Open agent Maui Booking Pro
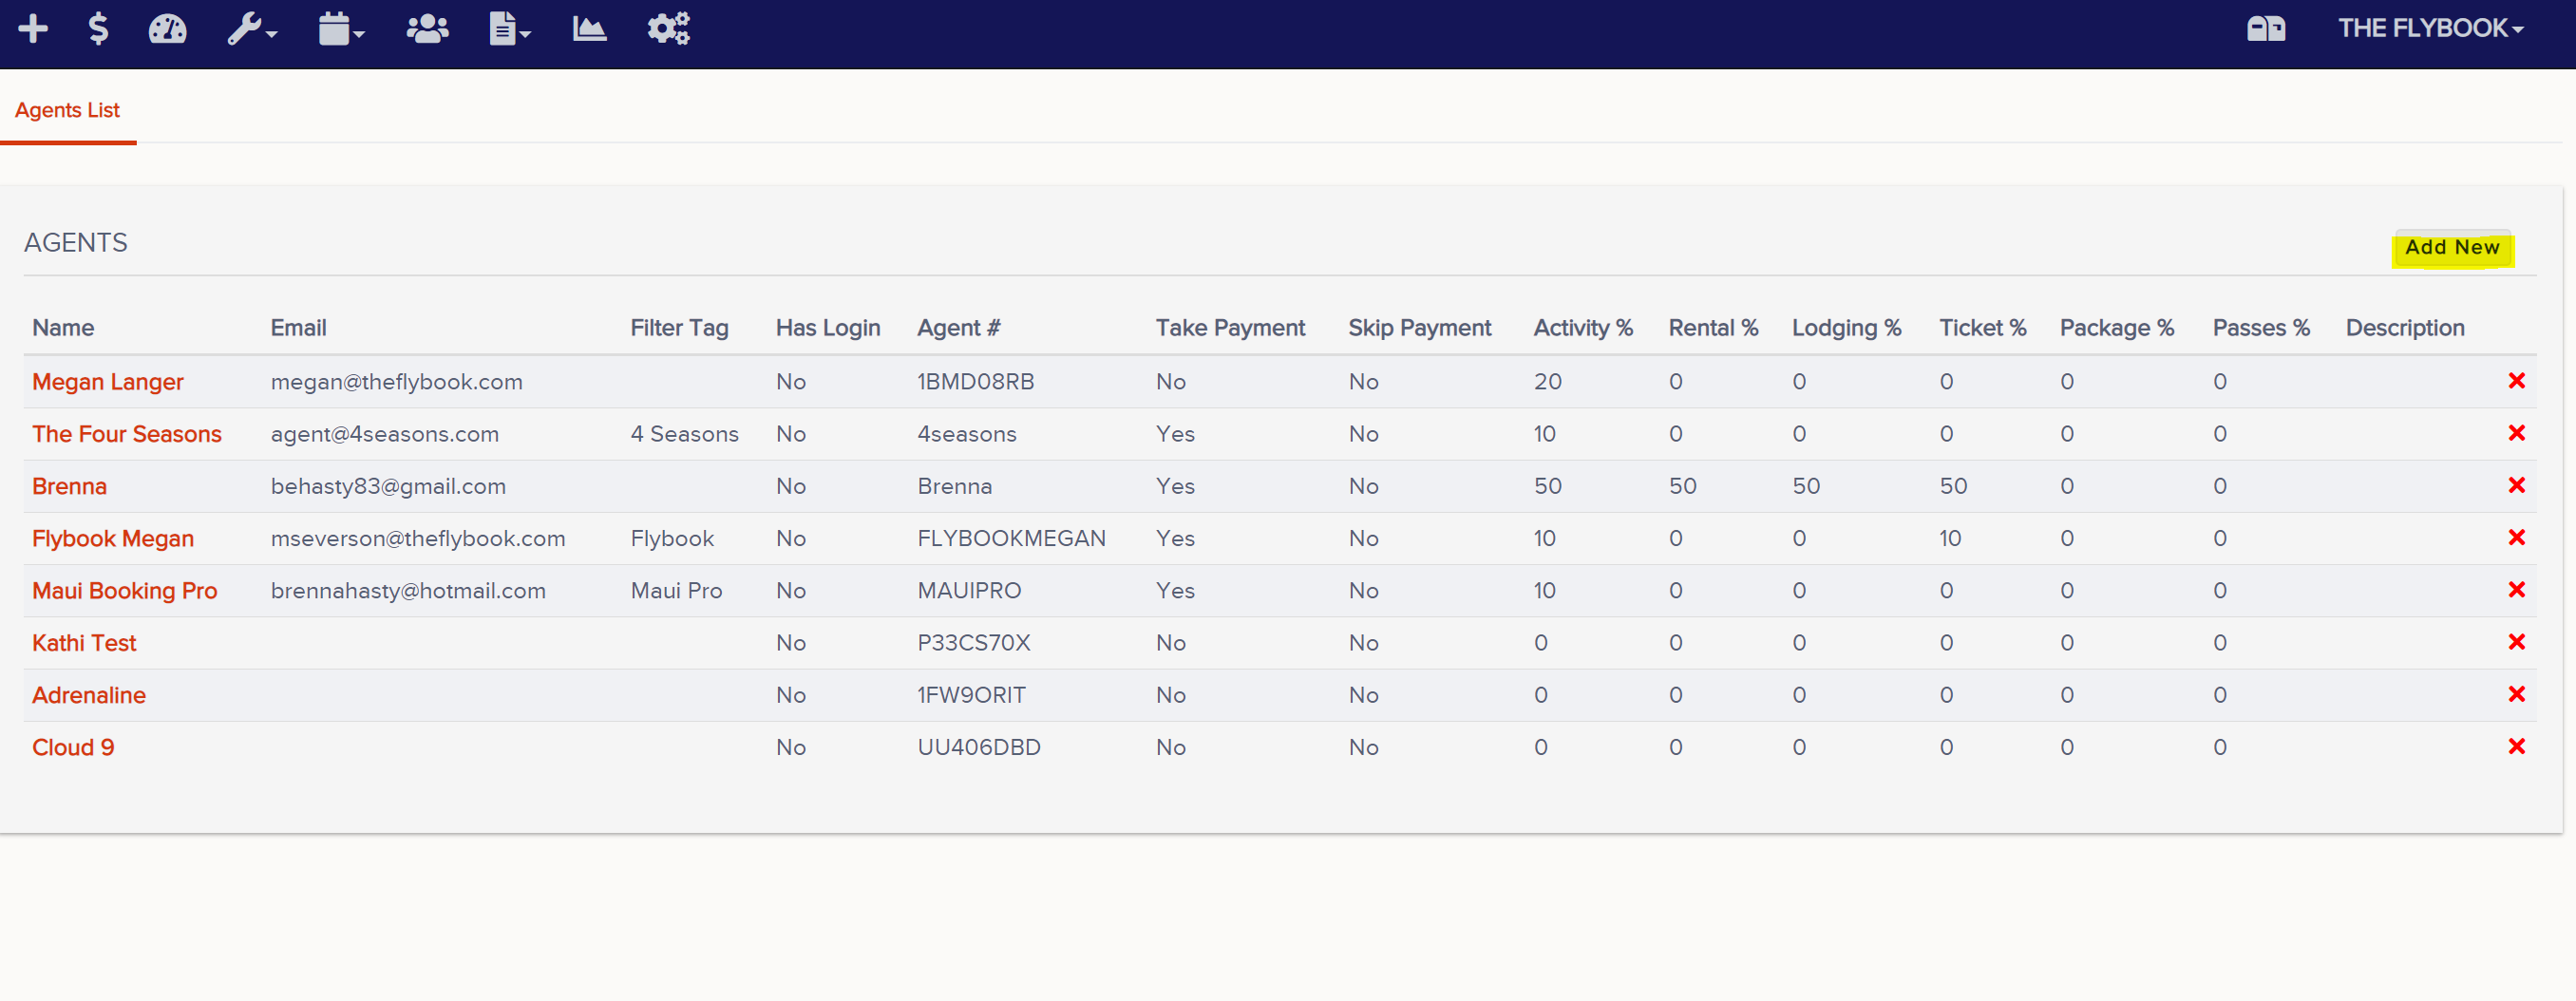 [125, 591]
